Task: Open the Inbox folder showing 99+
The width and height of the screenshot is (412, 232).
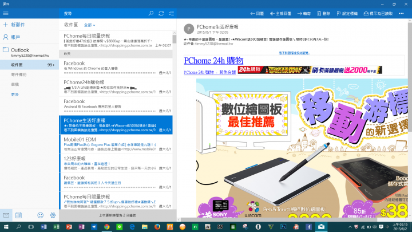Action: [x=29, y=65]
